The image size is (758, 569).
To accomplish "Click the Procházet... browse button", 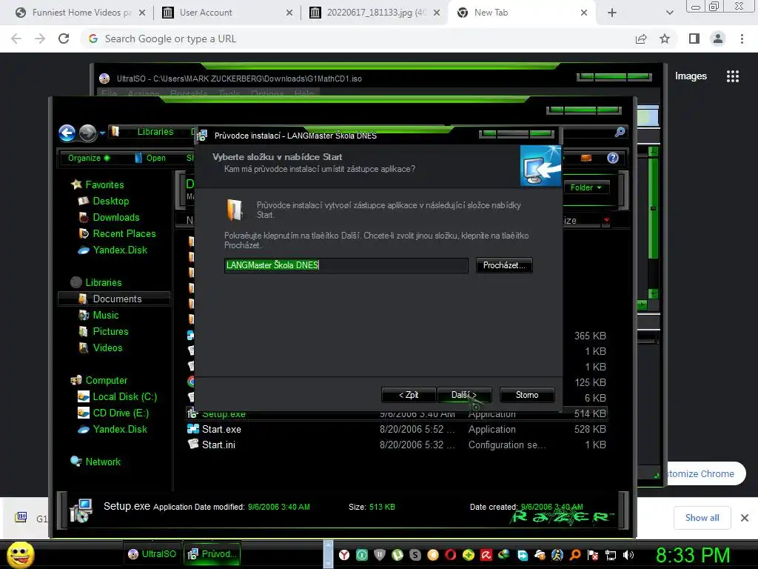I will pyautogui.click(x=504, y=265).
